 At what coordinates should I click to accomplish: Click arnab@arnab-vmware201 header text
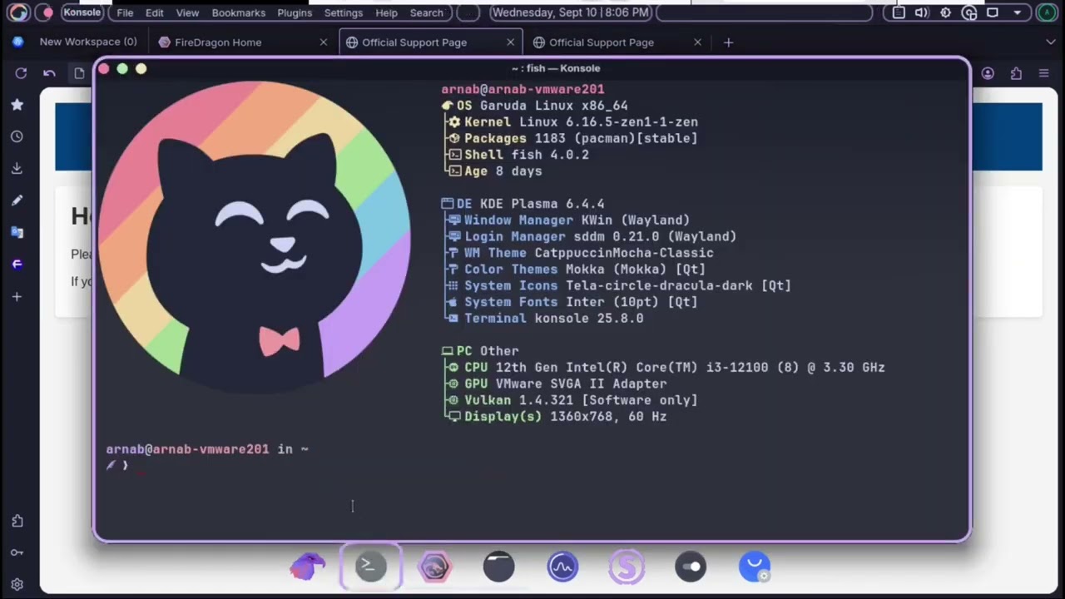click(523, 89)
